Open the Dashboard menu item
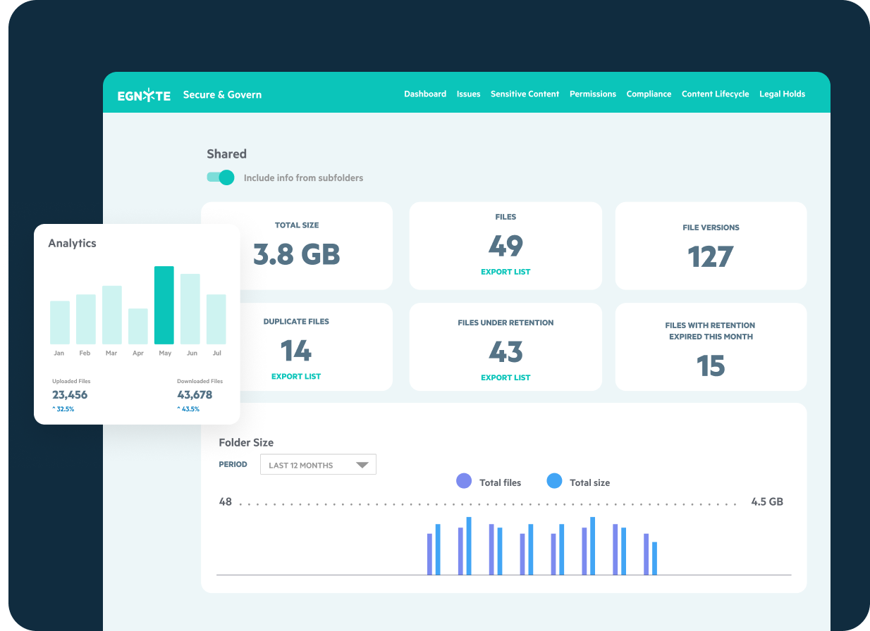The height and width of the screenshot is (631, 870). point(424,94)
